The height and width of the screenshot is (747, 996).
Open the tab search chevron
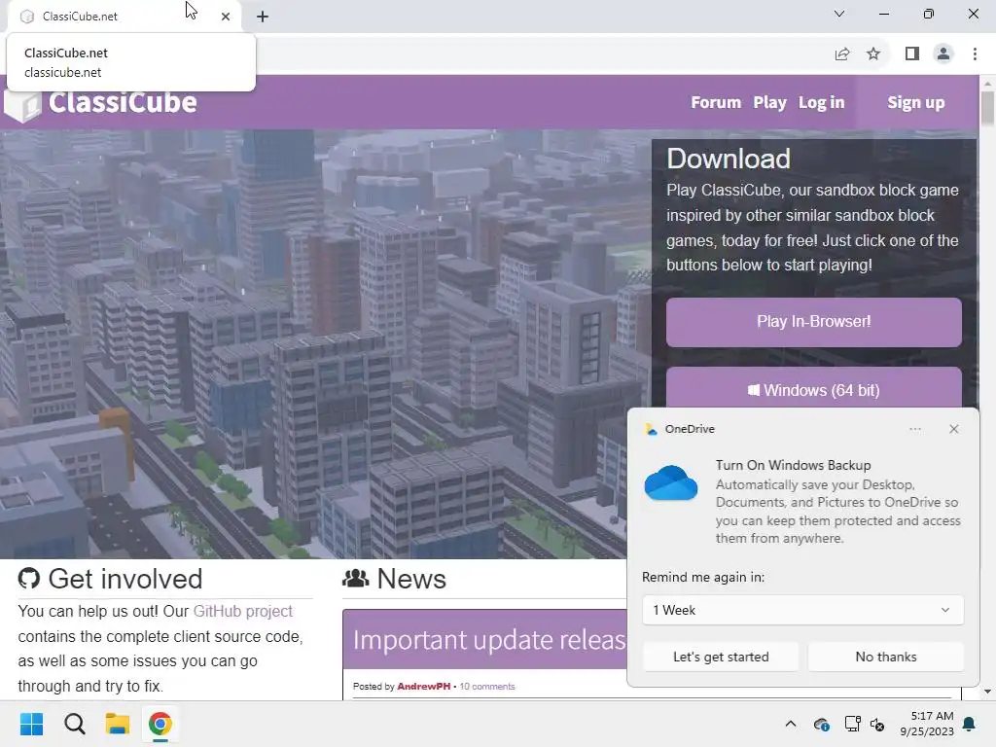pyautogui.click(x=839, y=14)
